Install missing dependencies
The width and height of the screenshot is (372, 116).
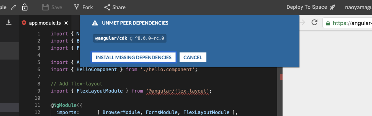click(134, 57)
